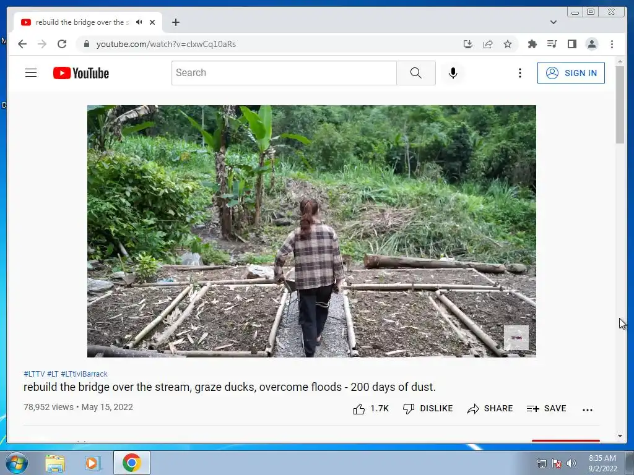Open the Chrome profile avatar
This screenshot has width=634, height=475.
(592, 44)
